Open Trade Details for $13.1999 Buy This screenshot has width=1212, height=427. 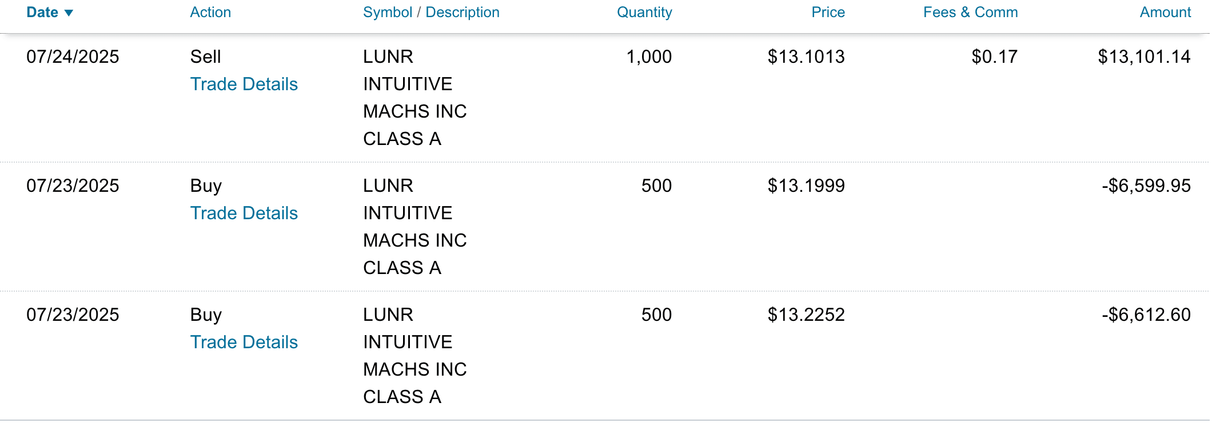(244, 213)
